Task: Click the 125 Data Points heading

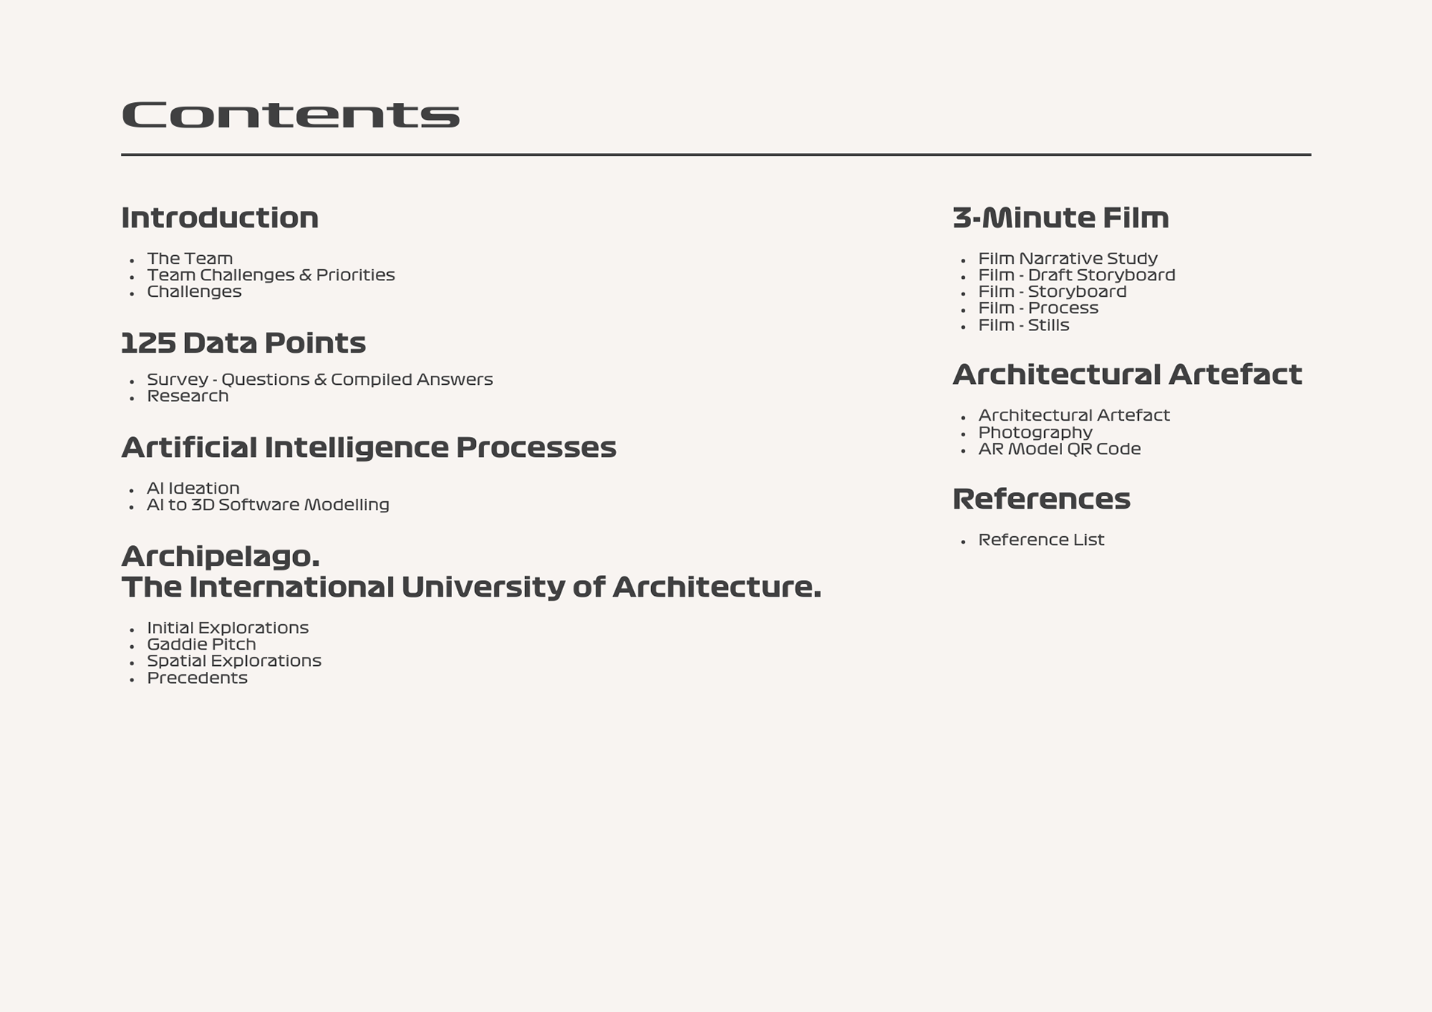Action: click(243, 343)
